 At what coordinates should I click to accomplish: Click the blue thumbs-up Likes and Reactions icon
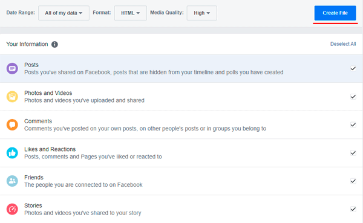point(12,153)
